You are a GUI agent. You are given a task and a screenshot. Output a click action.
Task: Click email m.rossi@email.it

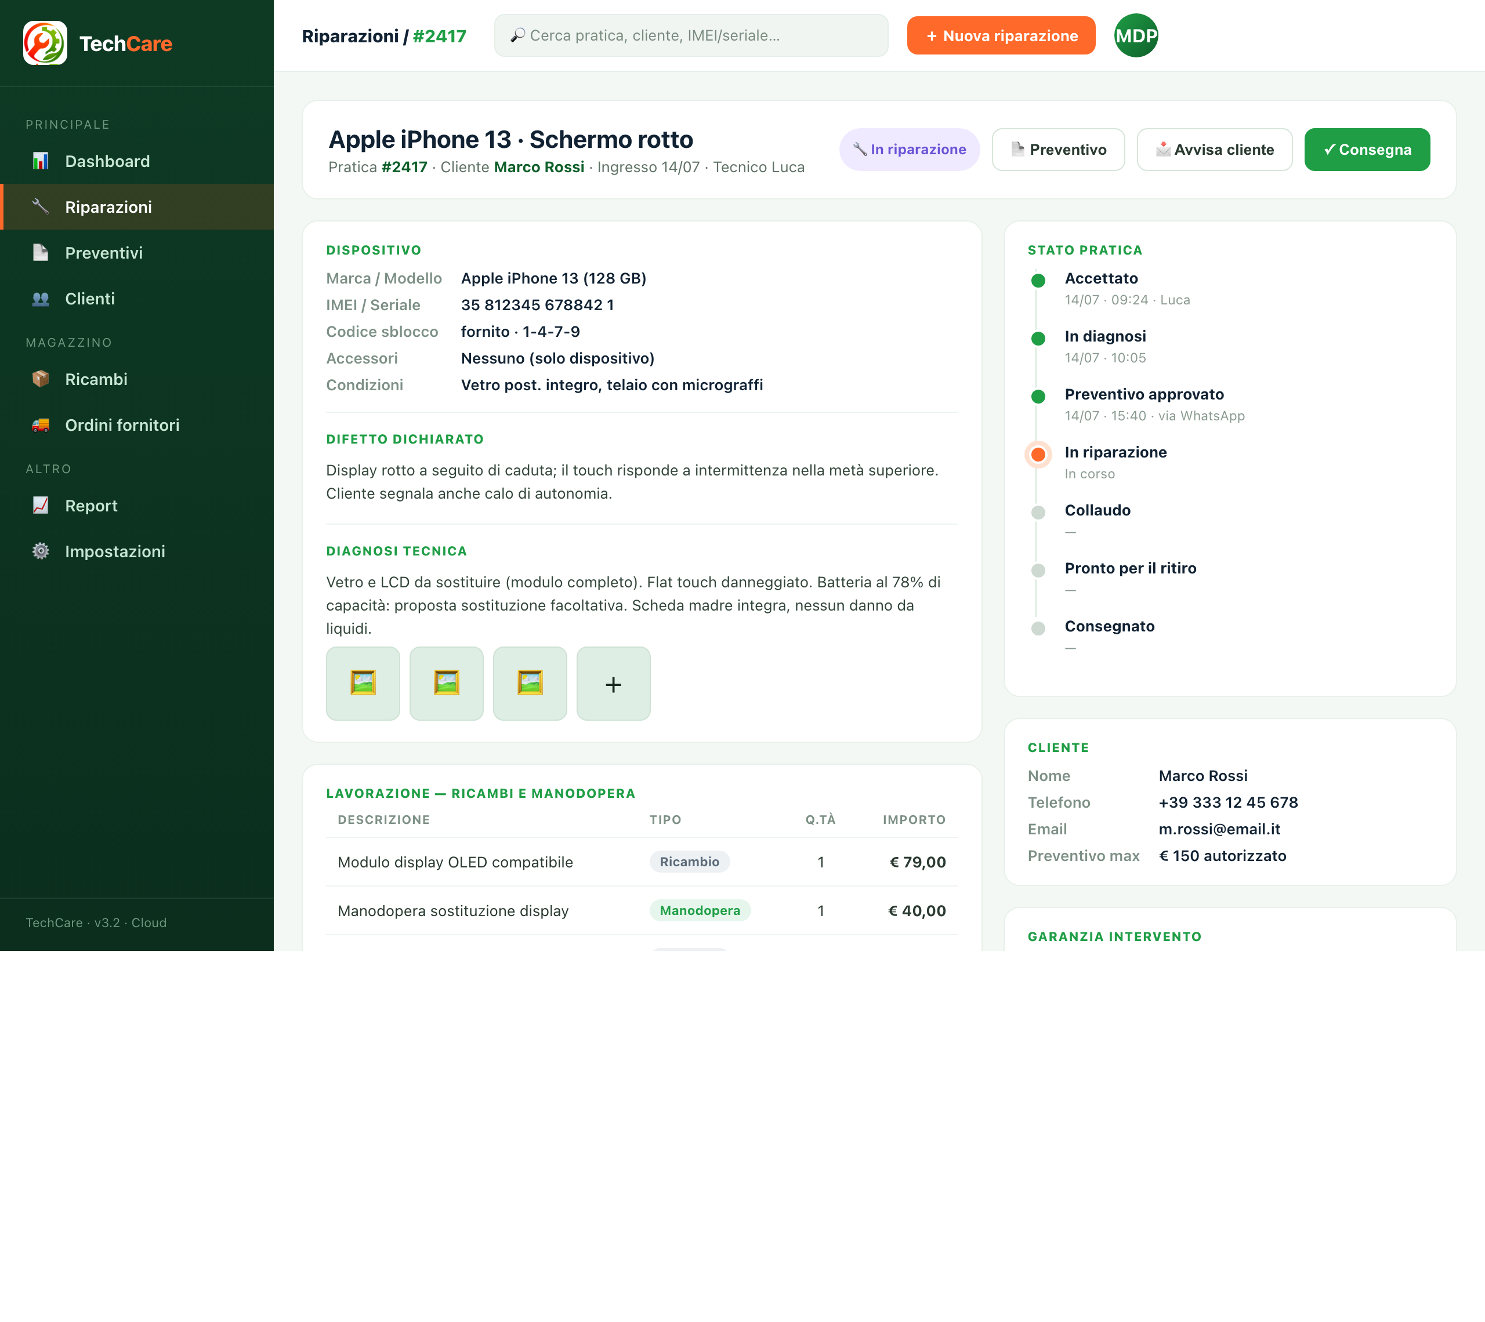pos(1219,830)
